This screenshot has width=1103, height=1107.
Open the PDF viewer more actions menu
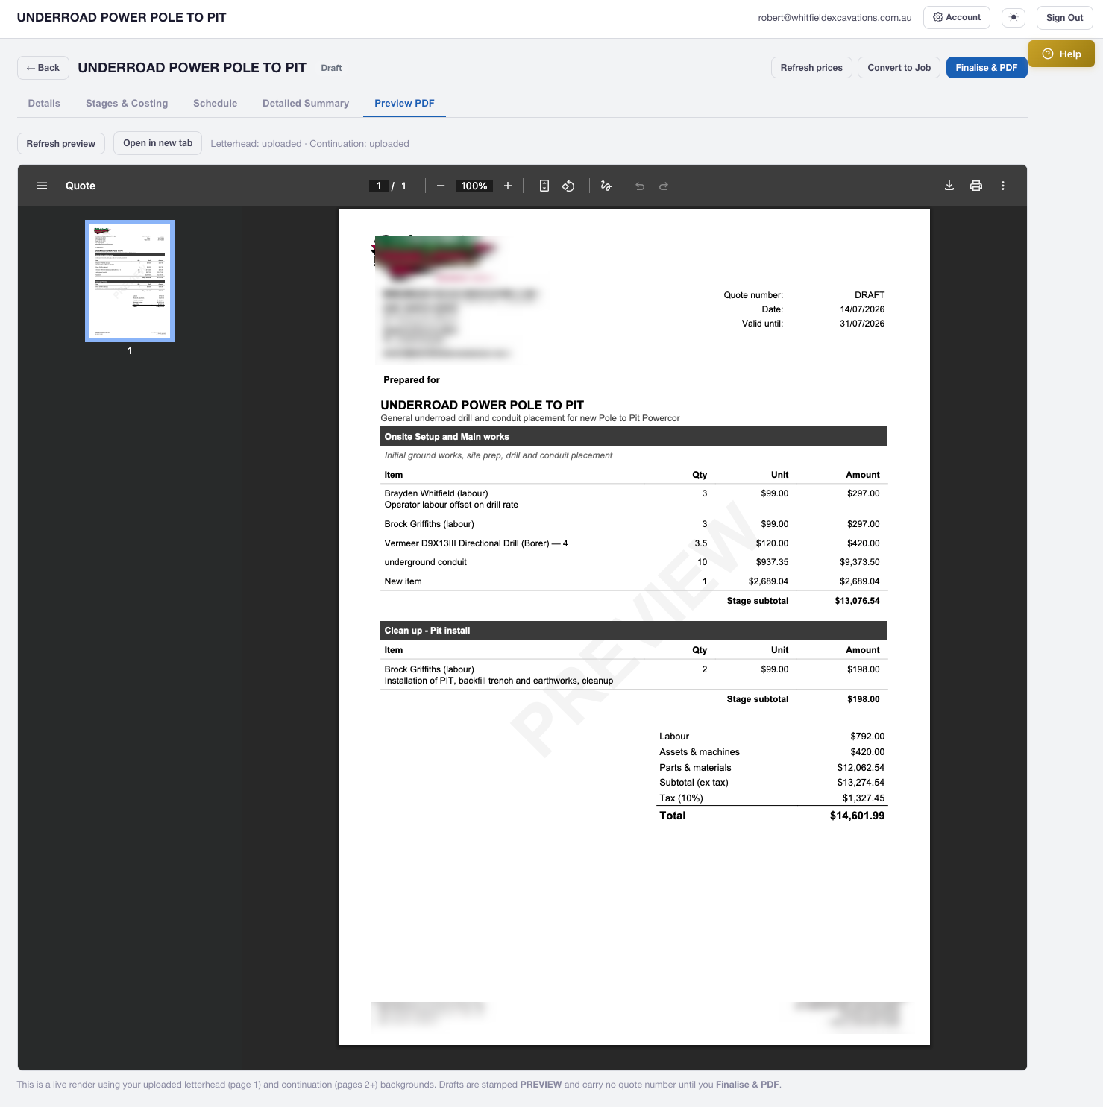1003,186
